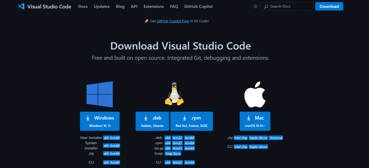Image resolution: width=369 pixels, height=168 pixels.
Task: Select Arm64 for Linux .tar.gz
Action: (x=189, y=148)
